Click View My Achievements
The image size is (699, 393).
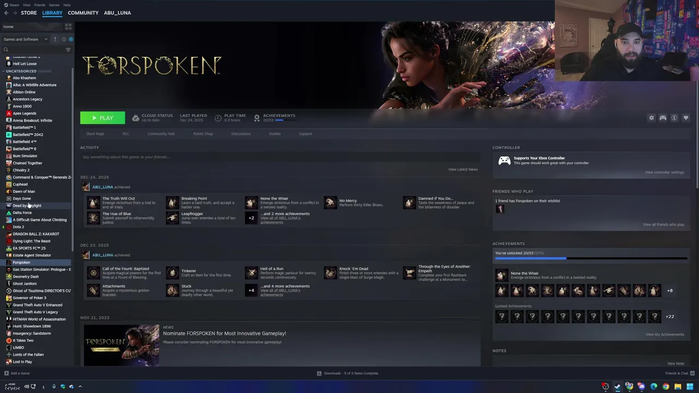click(665, 335)
